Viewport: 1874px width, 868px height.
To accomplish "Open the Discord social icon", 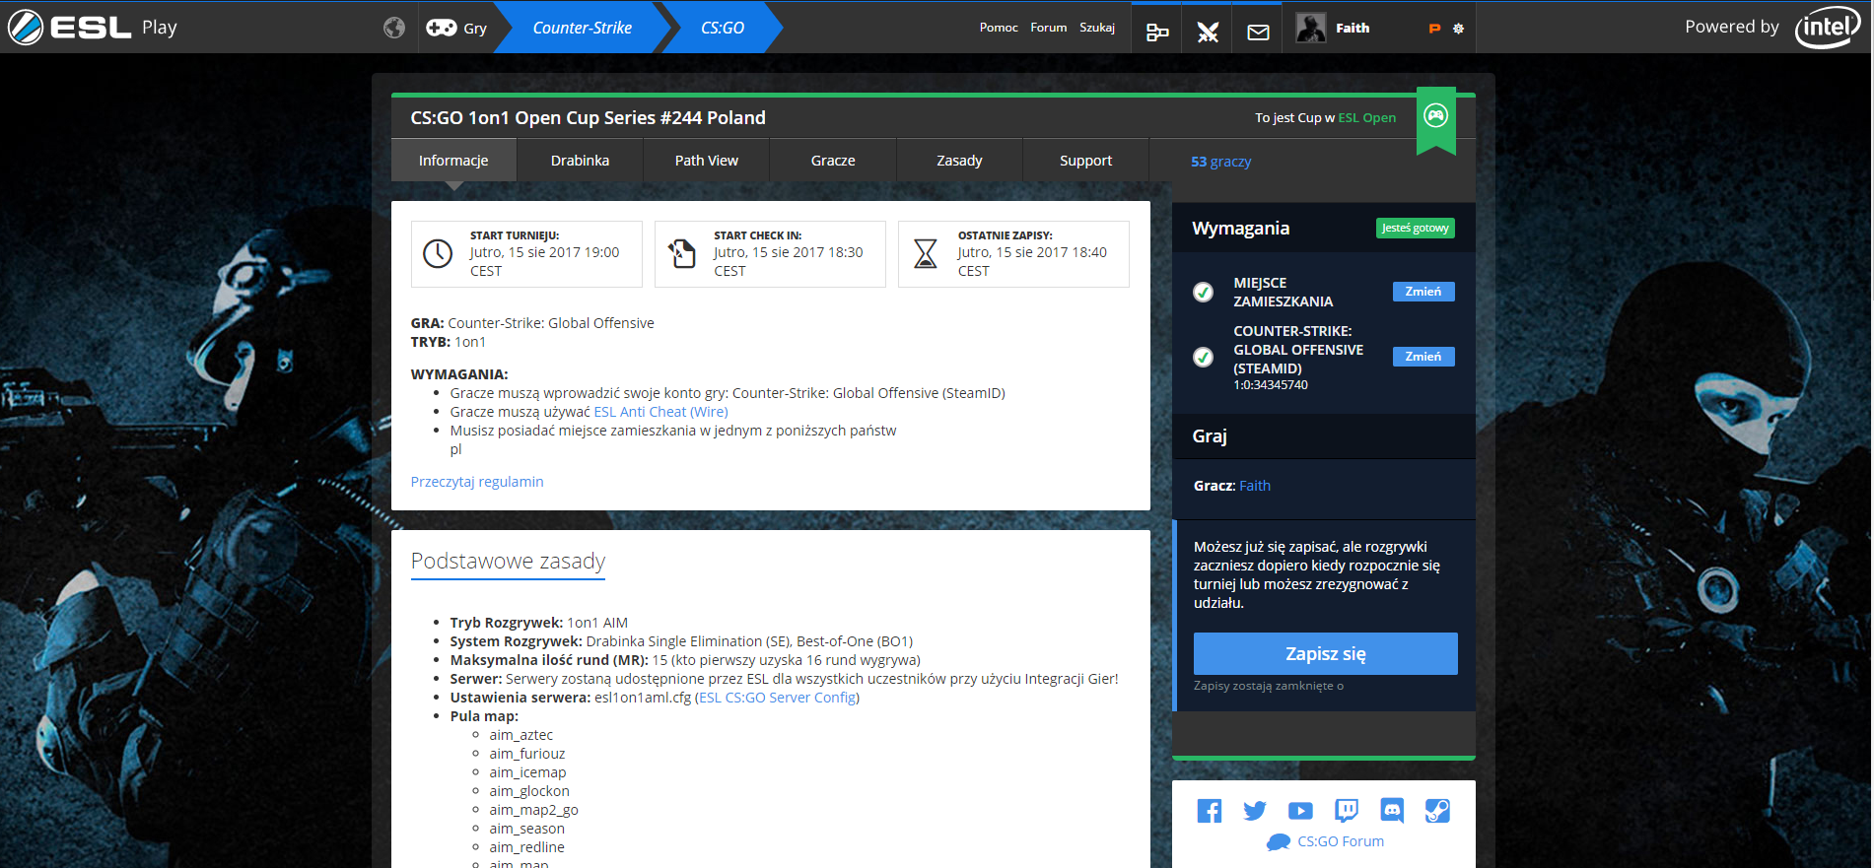I will (x=1392, y=811).
